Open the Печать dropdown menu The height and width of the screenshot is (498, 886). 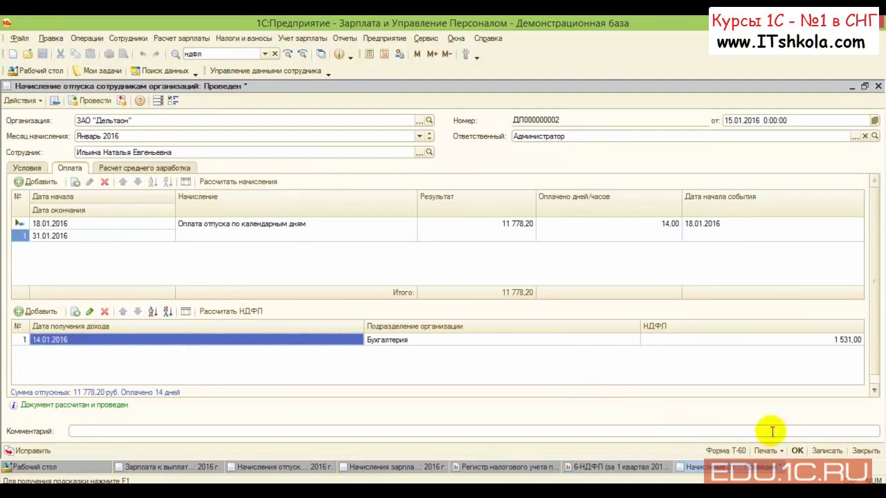(769, 451)
